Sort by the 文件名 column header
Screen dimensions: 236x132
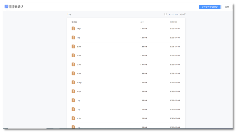[x=74, y=22]
